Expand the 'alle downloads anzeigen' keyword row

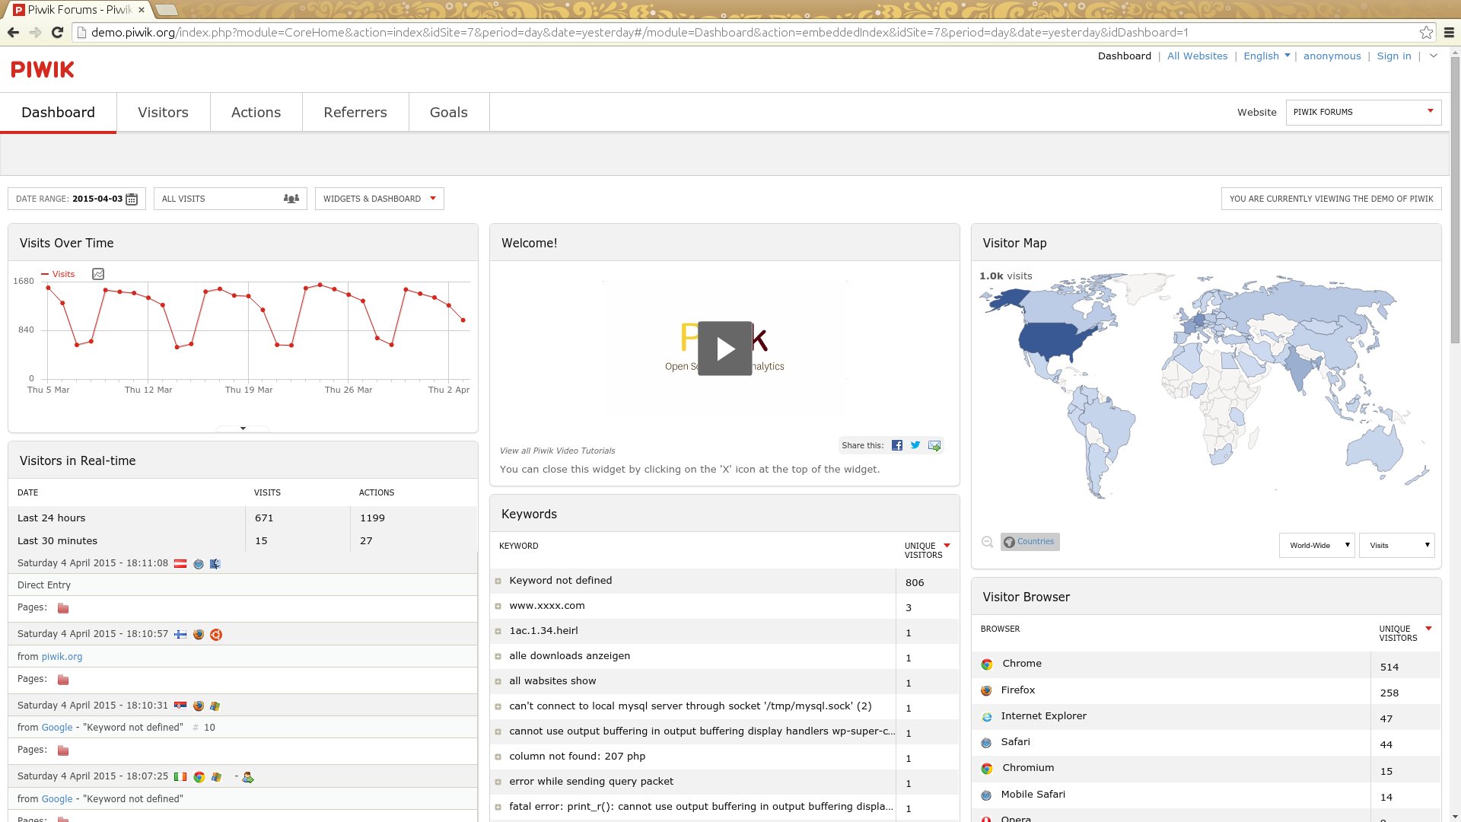click(x=498, y=657)
